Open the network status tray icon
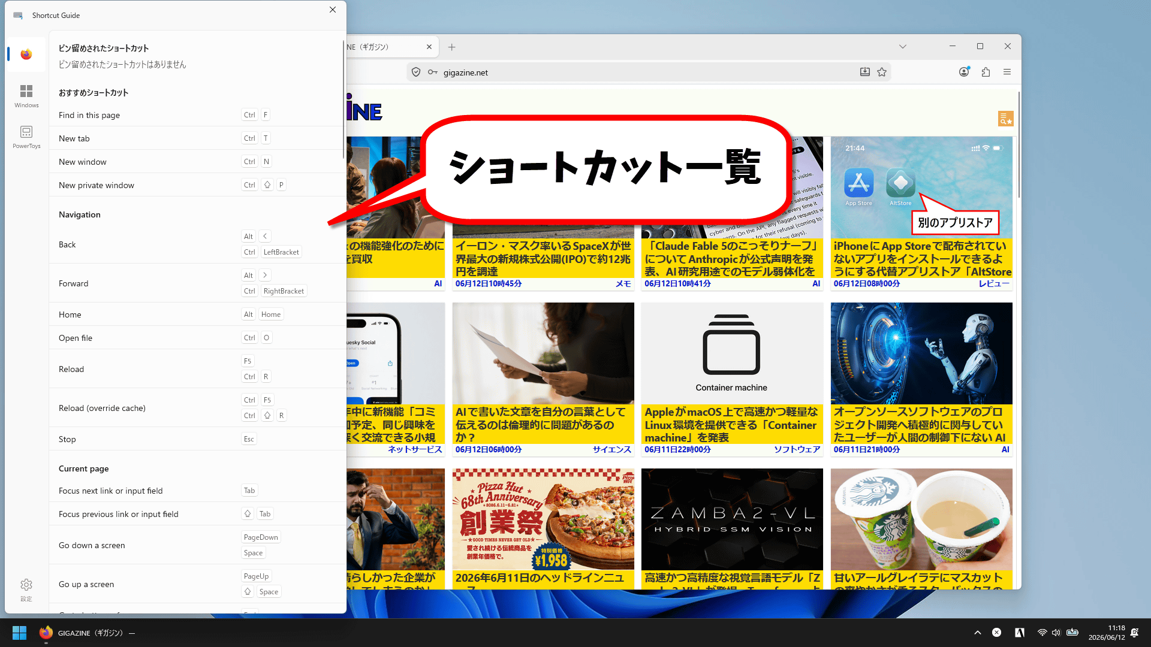1151x647 pixels. coord(1042,633)
